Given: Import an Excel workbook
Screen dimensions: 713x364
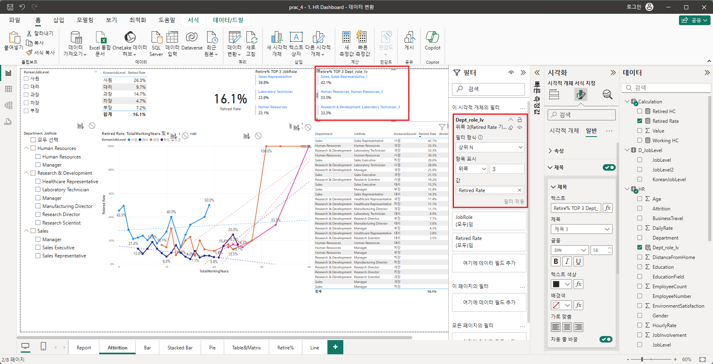Looking at the screenshot, I should coord(100,43).
